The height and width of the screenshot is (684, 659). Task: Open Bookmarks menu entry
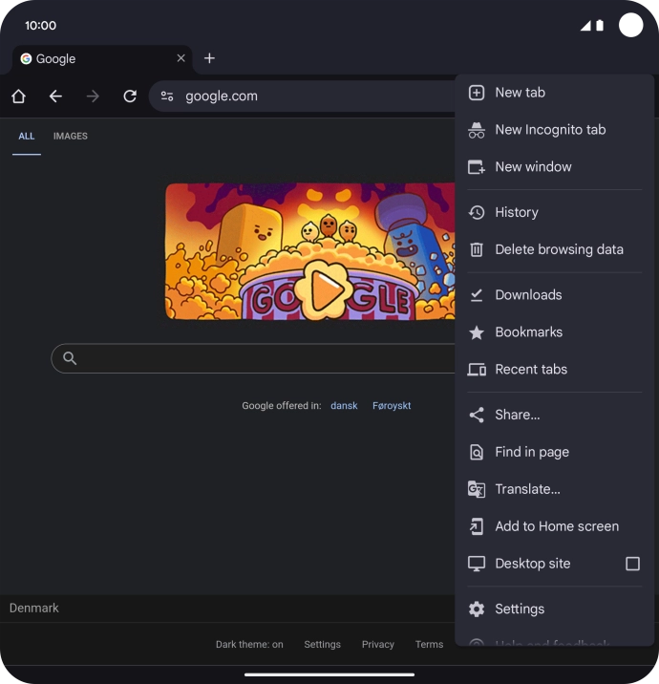pyautogui.click(x=554, y=332)
